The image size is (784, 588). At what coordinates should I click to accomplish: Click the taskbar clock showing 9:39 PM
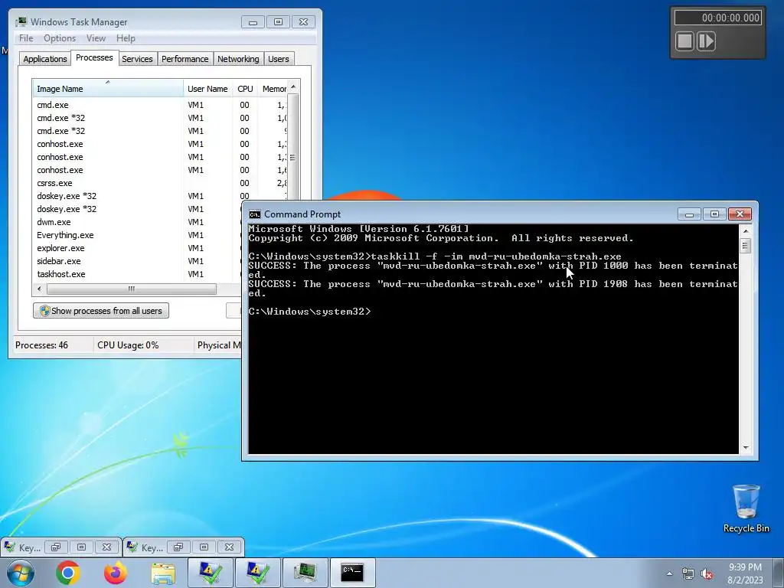pyautogui.click(x=745, y=573)
